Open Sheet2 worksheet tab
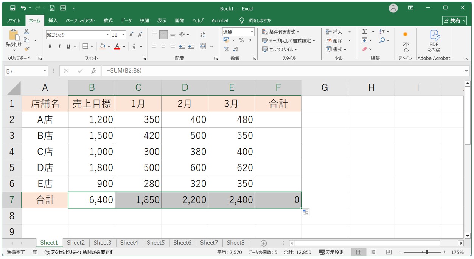 [76, 243]
